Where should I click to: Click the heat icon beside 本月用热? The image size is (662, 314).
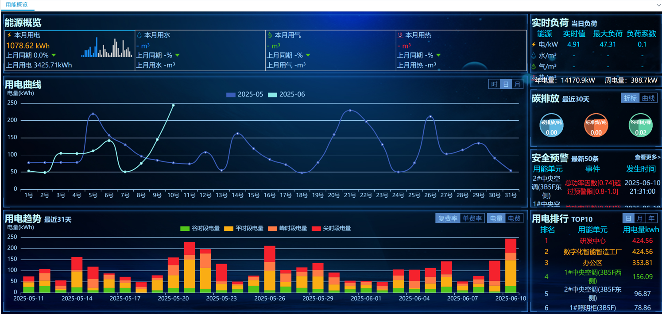(400, 35)
